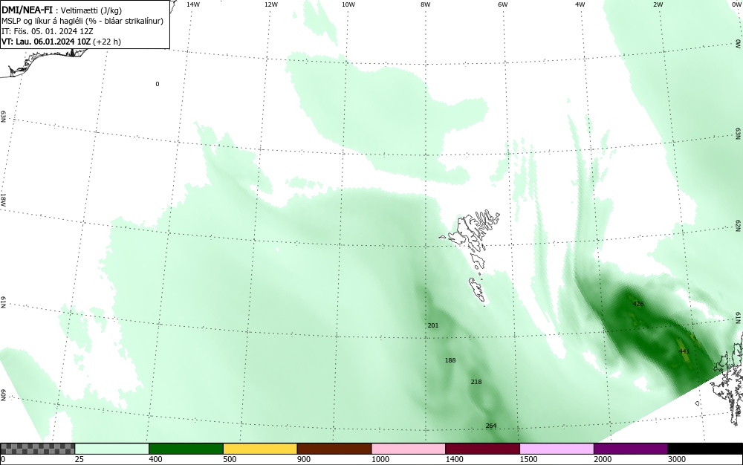Screen dimensions: 743x465
Task: Select the black legend swatch above 3000
Action: [705, 449]
